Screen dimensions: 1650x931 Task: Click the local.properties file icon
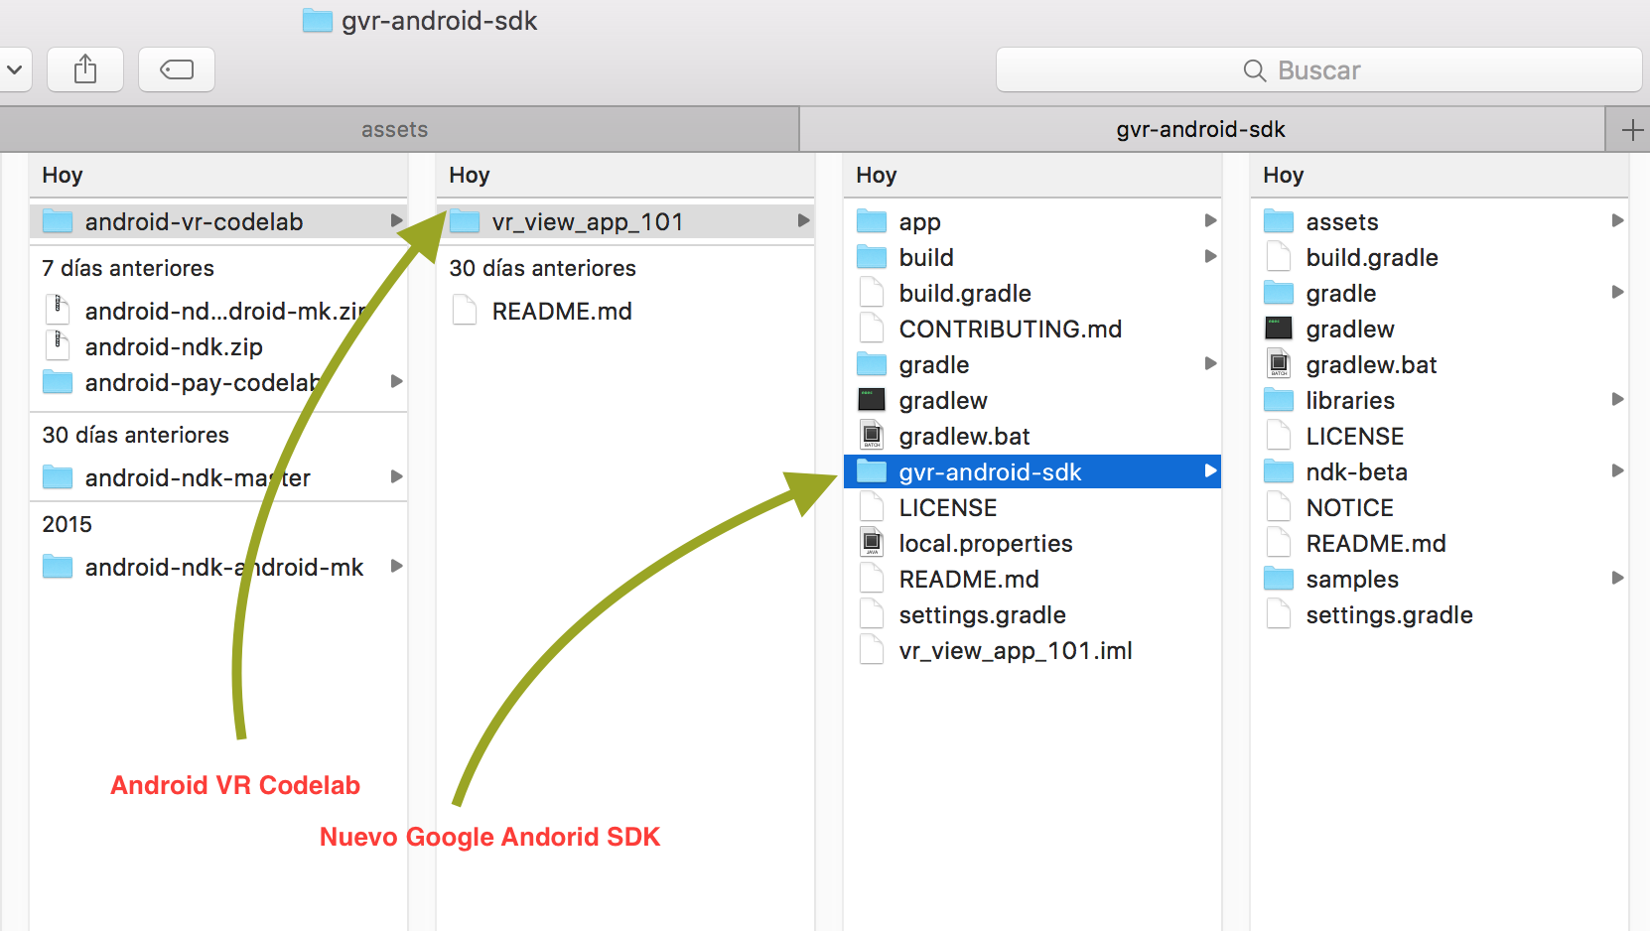pyautogui.click(x=872, y=543)
